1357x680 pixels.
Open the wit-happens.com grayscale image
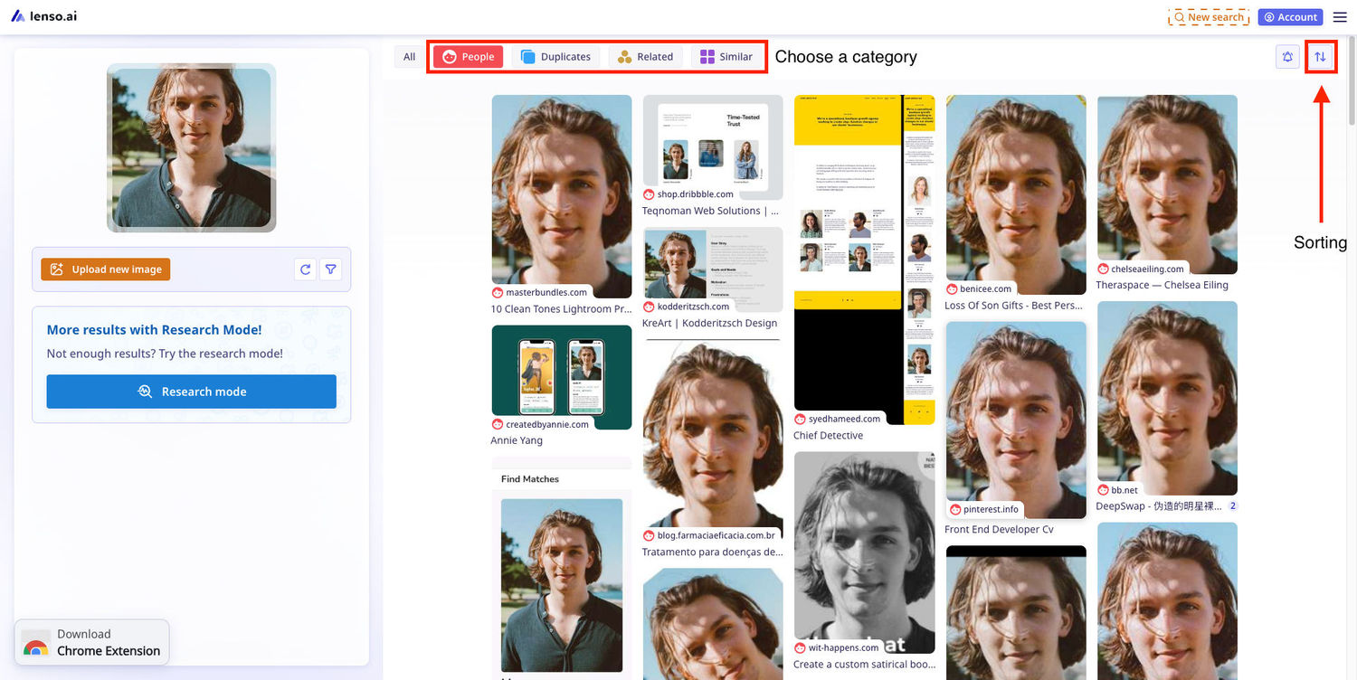point(865,552)
